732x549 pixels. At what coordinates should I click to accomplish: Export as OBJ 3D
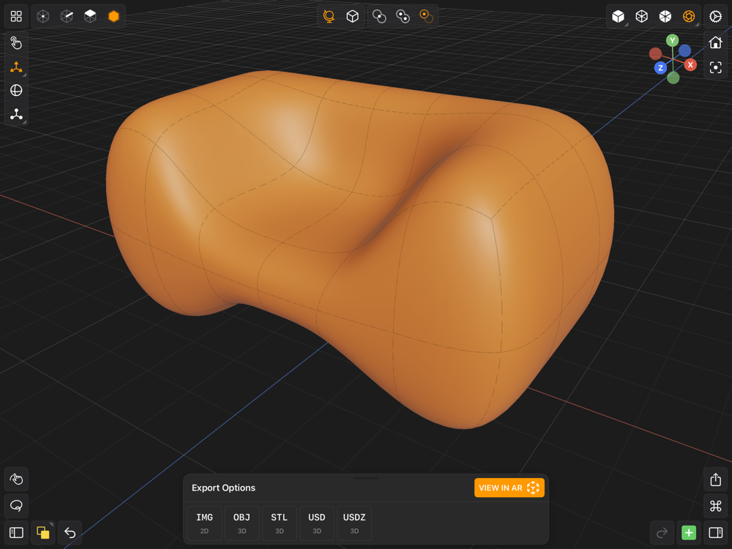pyautogui.click(x=242, y=523)
